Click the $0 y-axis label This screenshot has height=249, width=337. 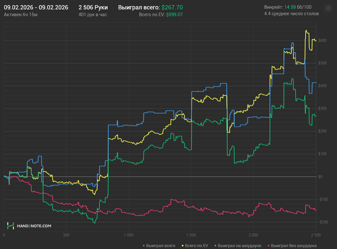click(x=321, y=177)
